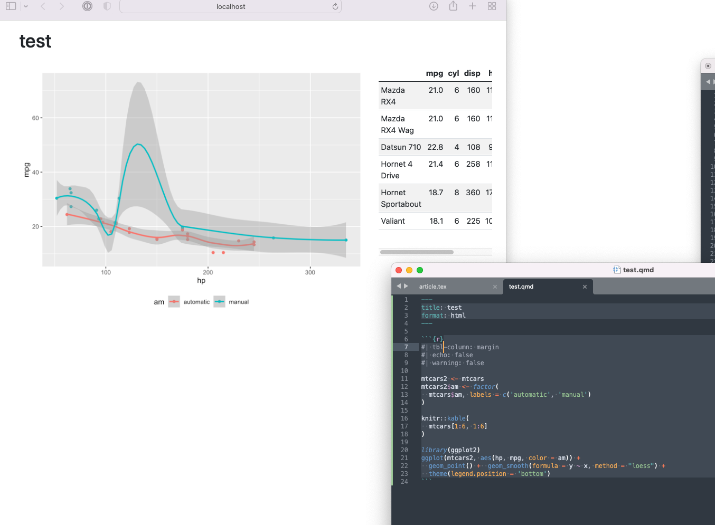
Task: Switch to the article.tex tab
Action: (432, 287)
